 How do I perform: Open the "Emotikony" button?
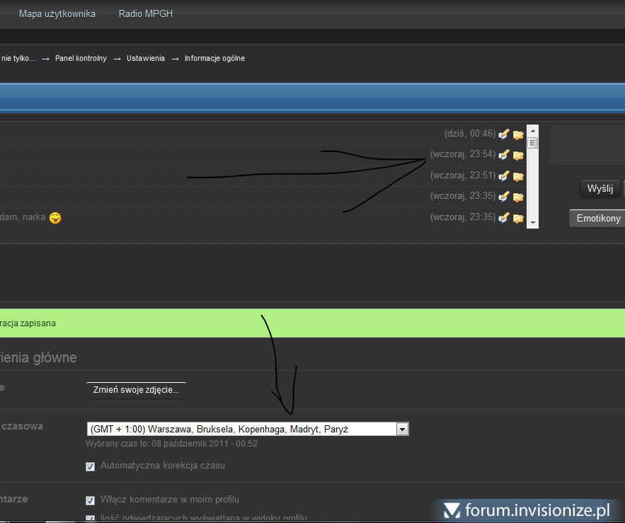tap(598, 218)
